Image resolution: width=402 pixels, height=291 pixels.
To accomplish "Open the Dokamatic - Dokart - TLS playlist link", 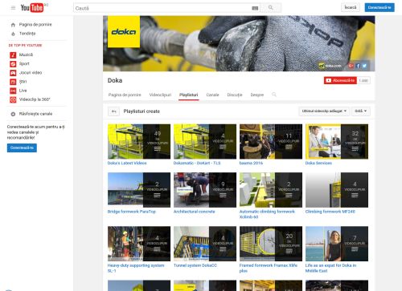I will click(197, 163).
